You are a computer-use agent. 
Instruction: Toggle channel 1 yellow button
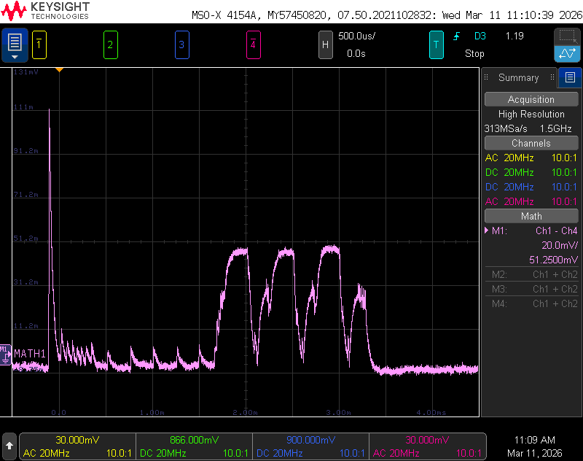pos(39,45)
